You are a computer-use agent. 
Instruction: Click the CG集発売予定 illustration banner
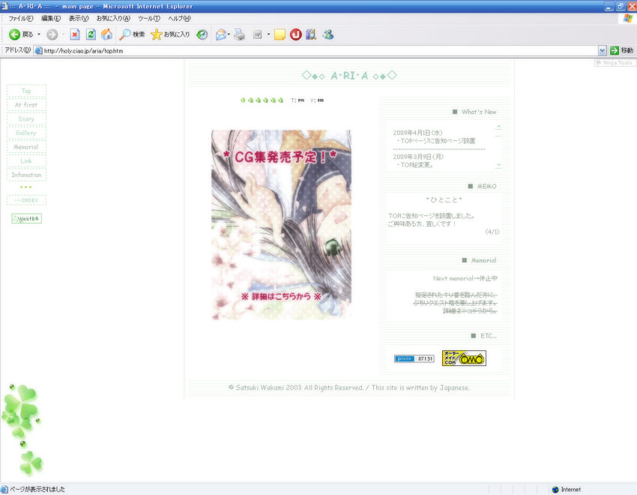(281, 225)
